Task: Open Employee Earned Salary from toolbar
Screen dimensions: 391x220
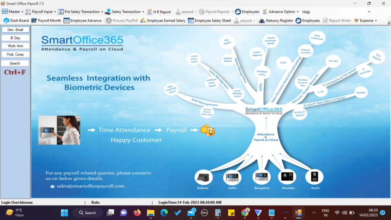Action: (163, 21)
